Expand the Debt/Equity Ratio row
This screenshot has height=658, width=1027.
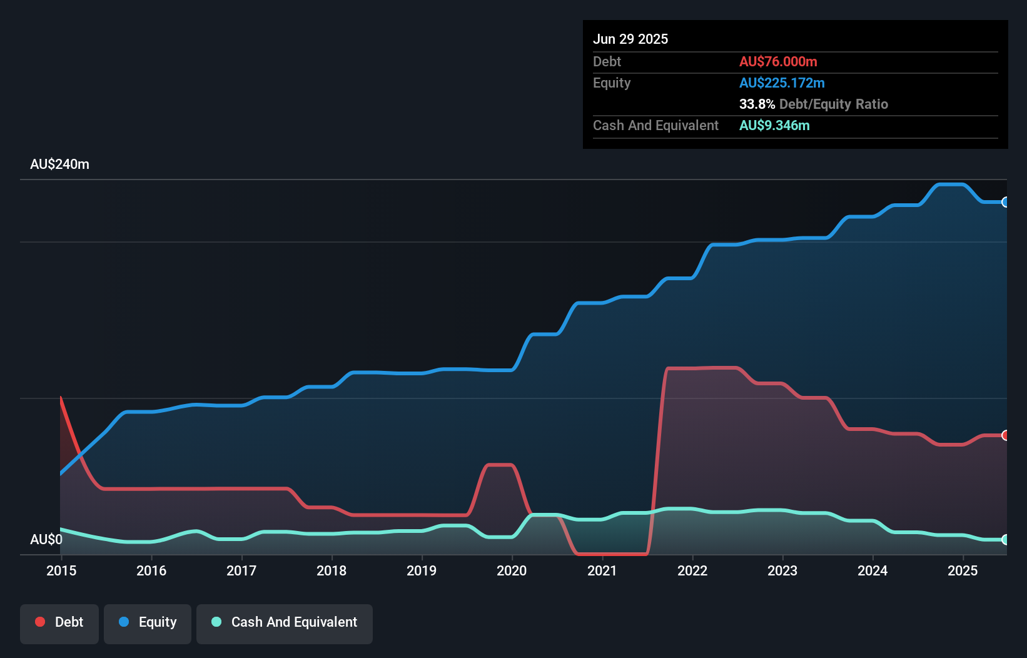coord(813,104)
